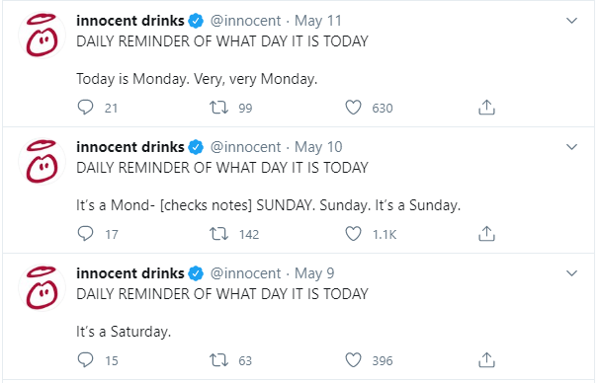Share the May 9 Saturday tweet
The width and height of the screenshot is (600, 383).
coord(486,360)
